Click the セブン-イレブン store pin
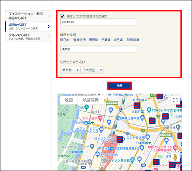 [x=102, y=129]
